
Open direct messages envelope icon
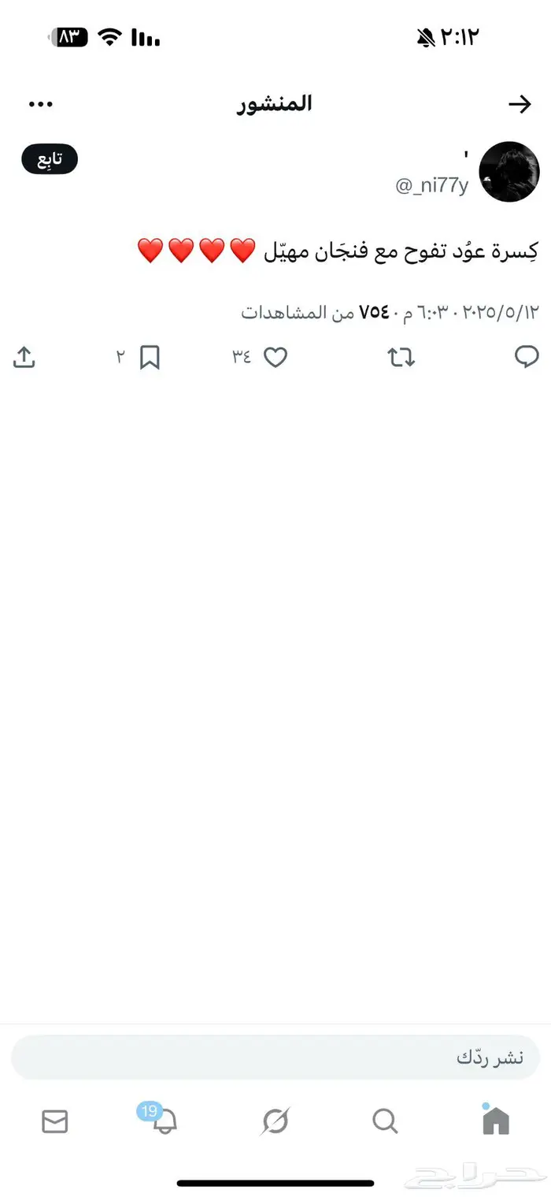[x=54, y=1121]
